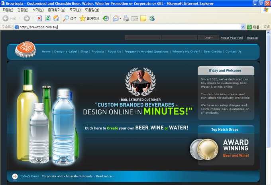271x185 pixels.
Task: Click the IE Forward arrow button
Action: pyautogui.click(x=27, y=18)
